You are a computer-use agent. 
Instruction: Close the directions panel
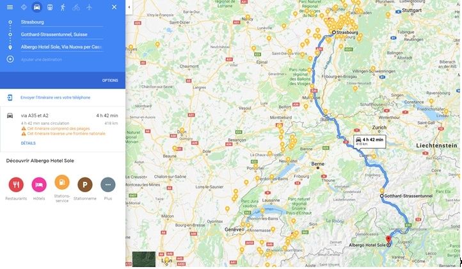pyautogui.click(x=114, y=7)
